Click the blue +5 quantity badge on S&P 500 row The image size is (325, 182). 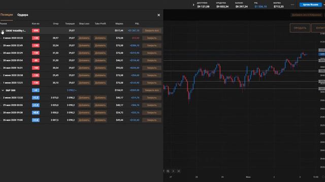[x=36, y=90]
